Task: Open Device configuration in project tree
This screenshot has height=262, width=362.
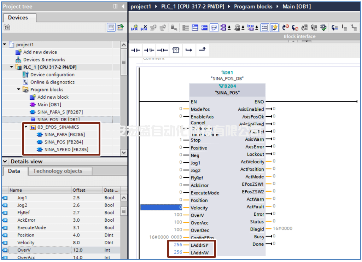Action: click(52, 75)
